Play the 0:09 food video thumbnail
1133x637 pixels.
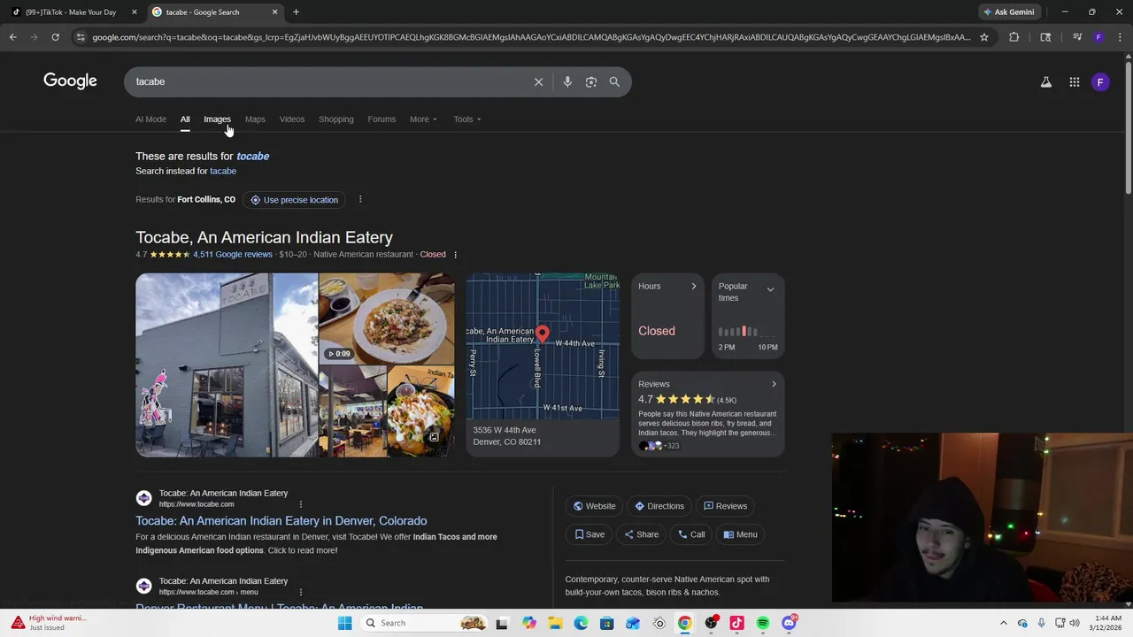387,318
